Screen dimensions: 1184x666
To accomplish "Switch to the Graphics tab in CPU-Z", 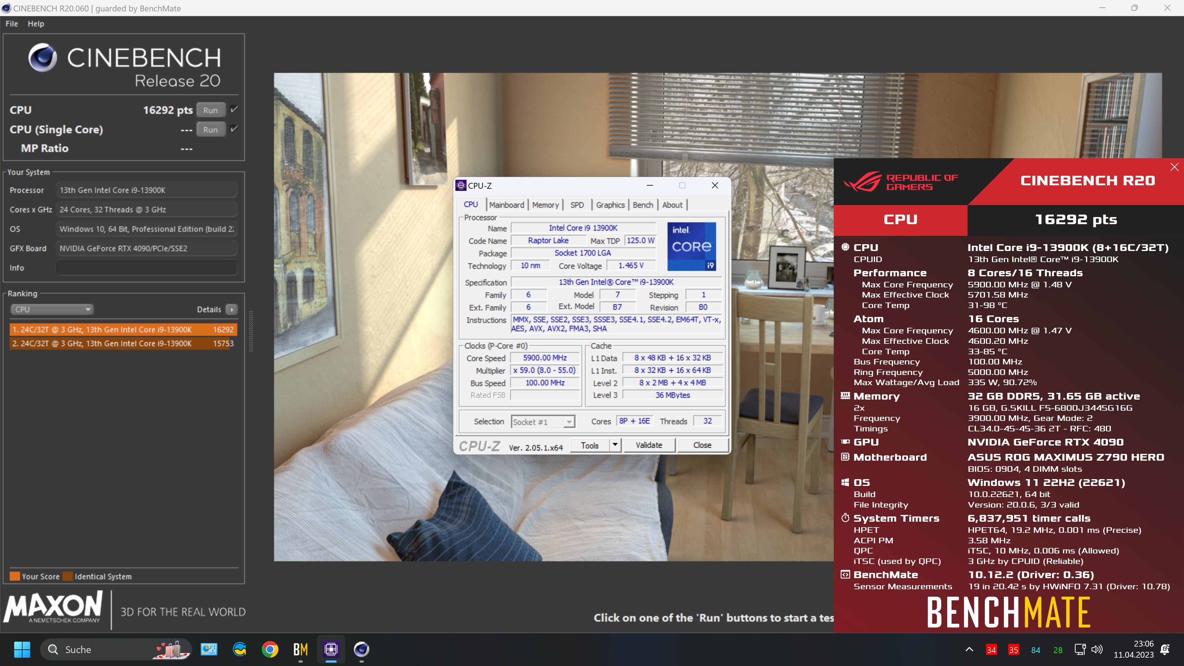I will (610, 205).
